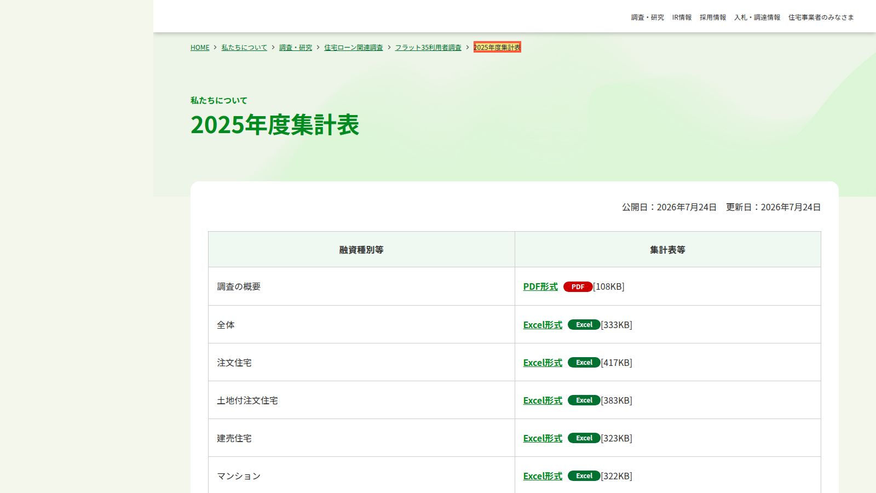The image size is (876, 493).
Task: Click the 全体 table cell
Action: pos(361,324)
